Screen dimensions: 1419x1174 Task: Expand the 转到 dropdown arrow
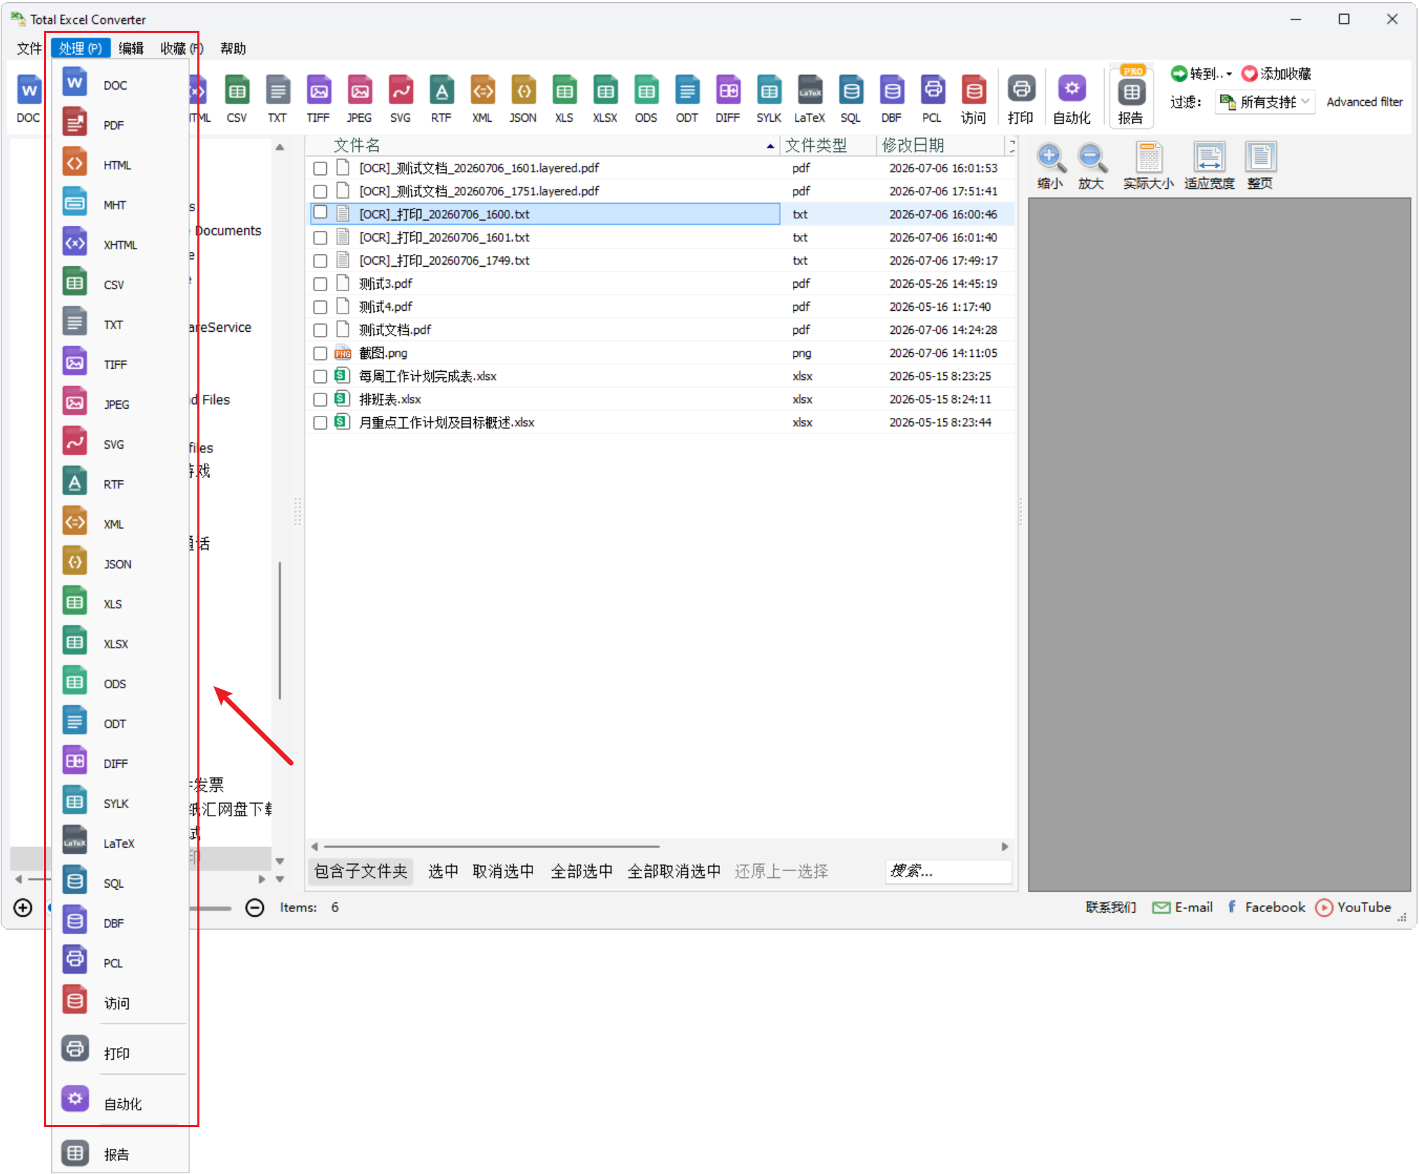coord(1229,74)
